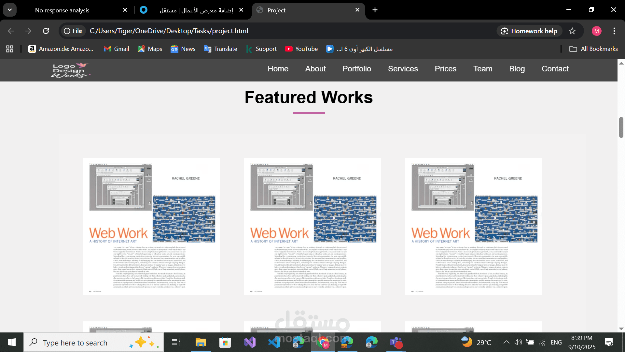The width and height of the screenshot is (625, 352).
Task: View site information for File
Action: coord(73,31)
